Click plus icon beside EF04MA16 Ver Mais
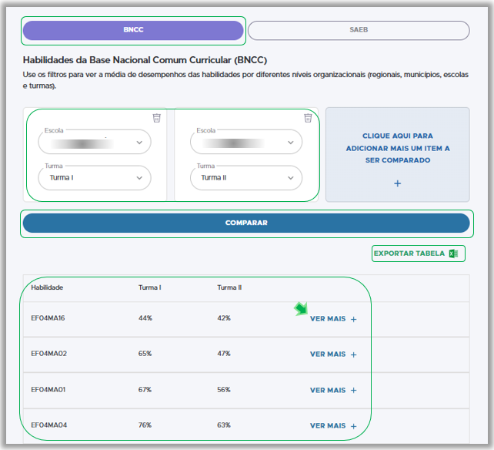The width and height of the screenshot is (494, 450). 353,319
